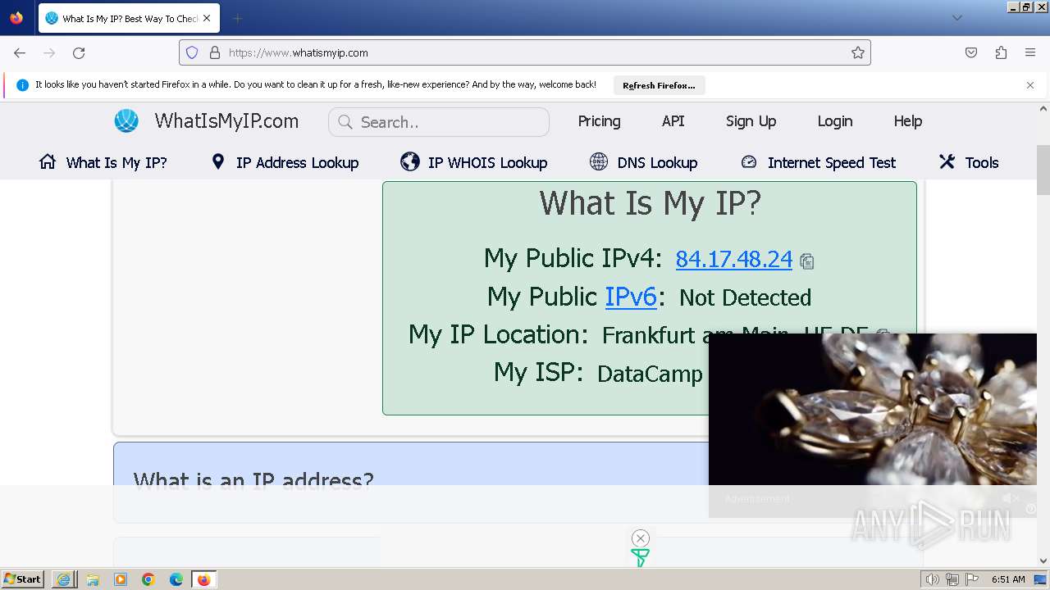Open the Login page
The height and width of the screenshot is (590, 1050).
tap(834, 121)
